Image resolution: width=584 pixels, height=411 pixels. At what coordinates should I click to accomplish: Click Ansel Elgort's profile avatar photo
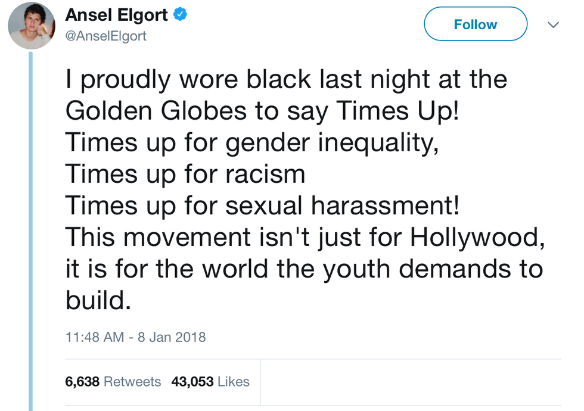tap(31, 26)
